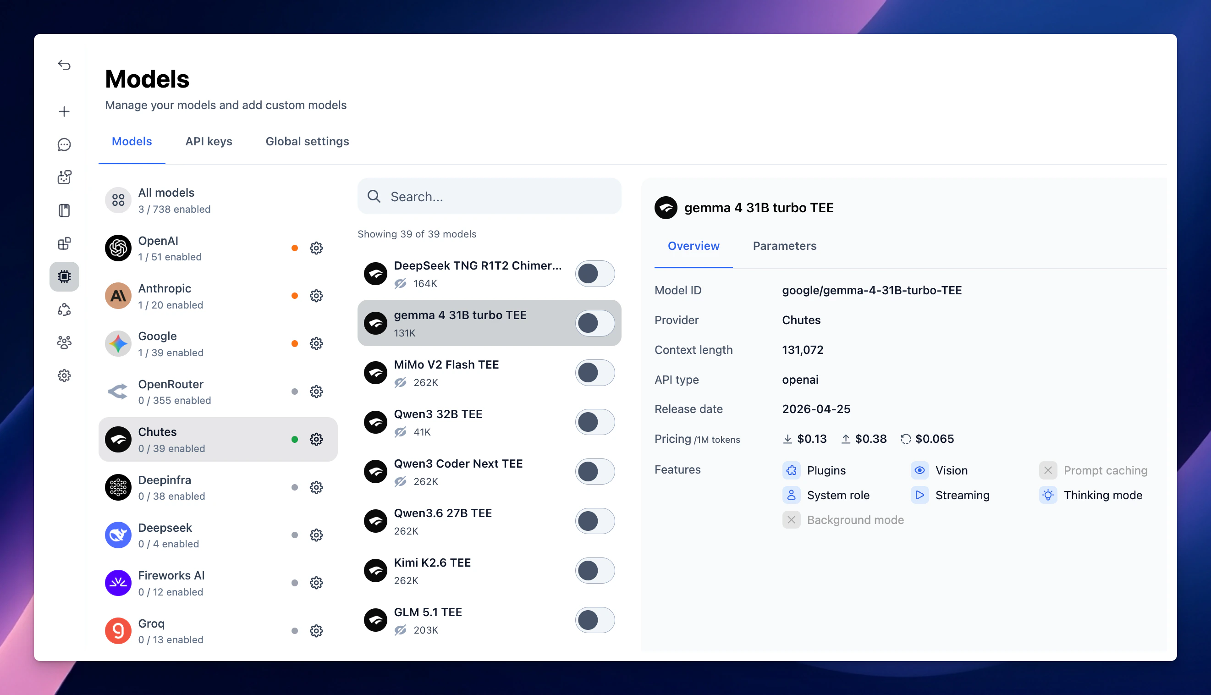The width and height of the screenshot is (1211, 695).
Task: Click the magnifier icon in the search box
Action: [374, 197]
